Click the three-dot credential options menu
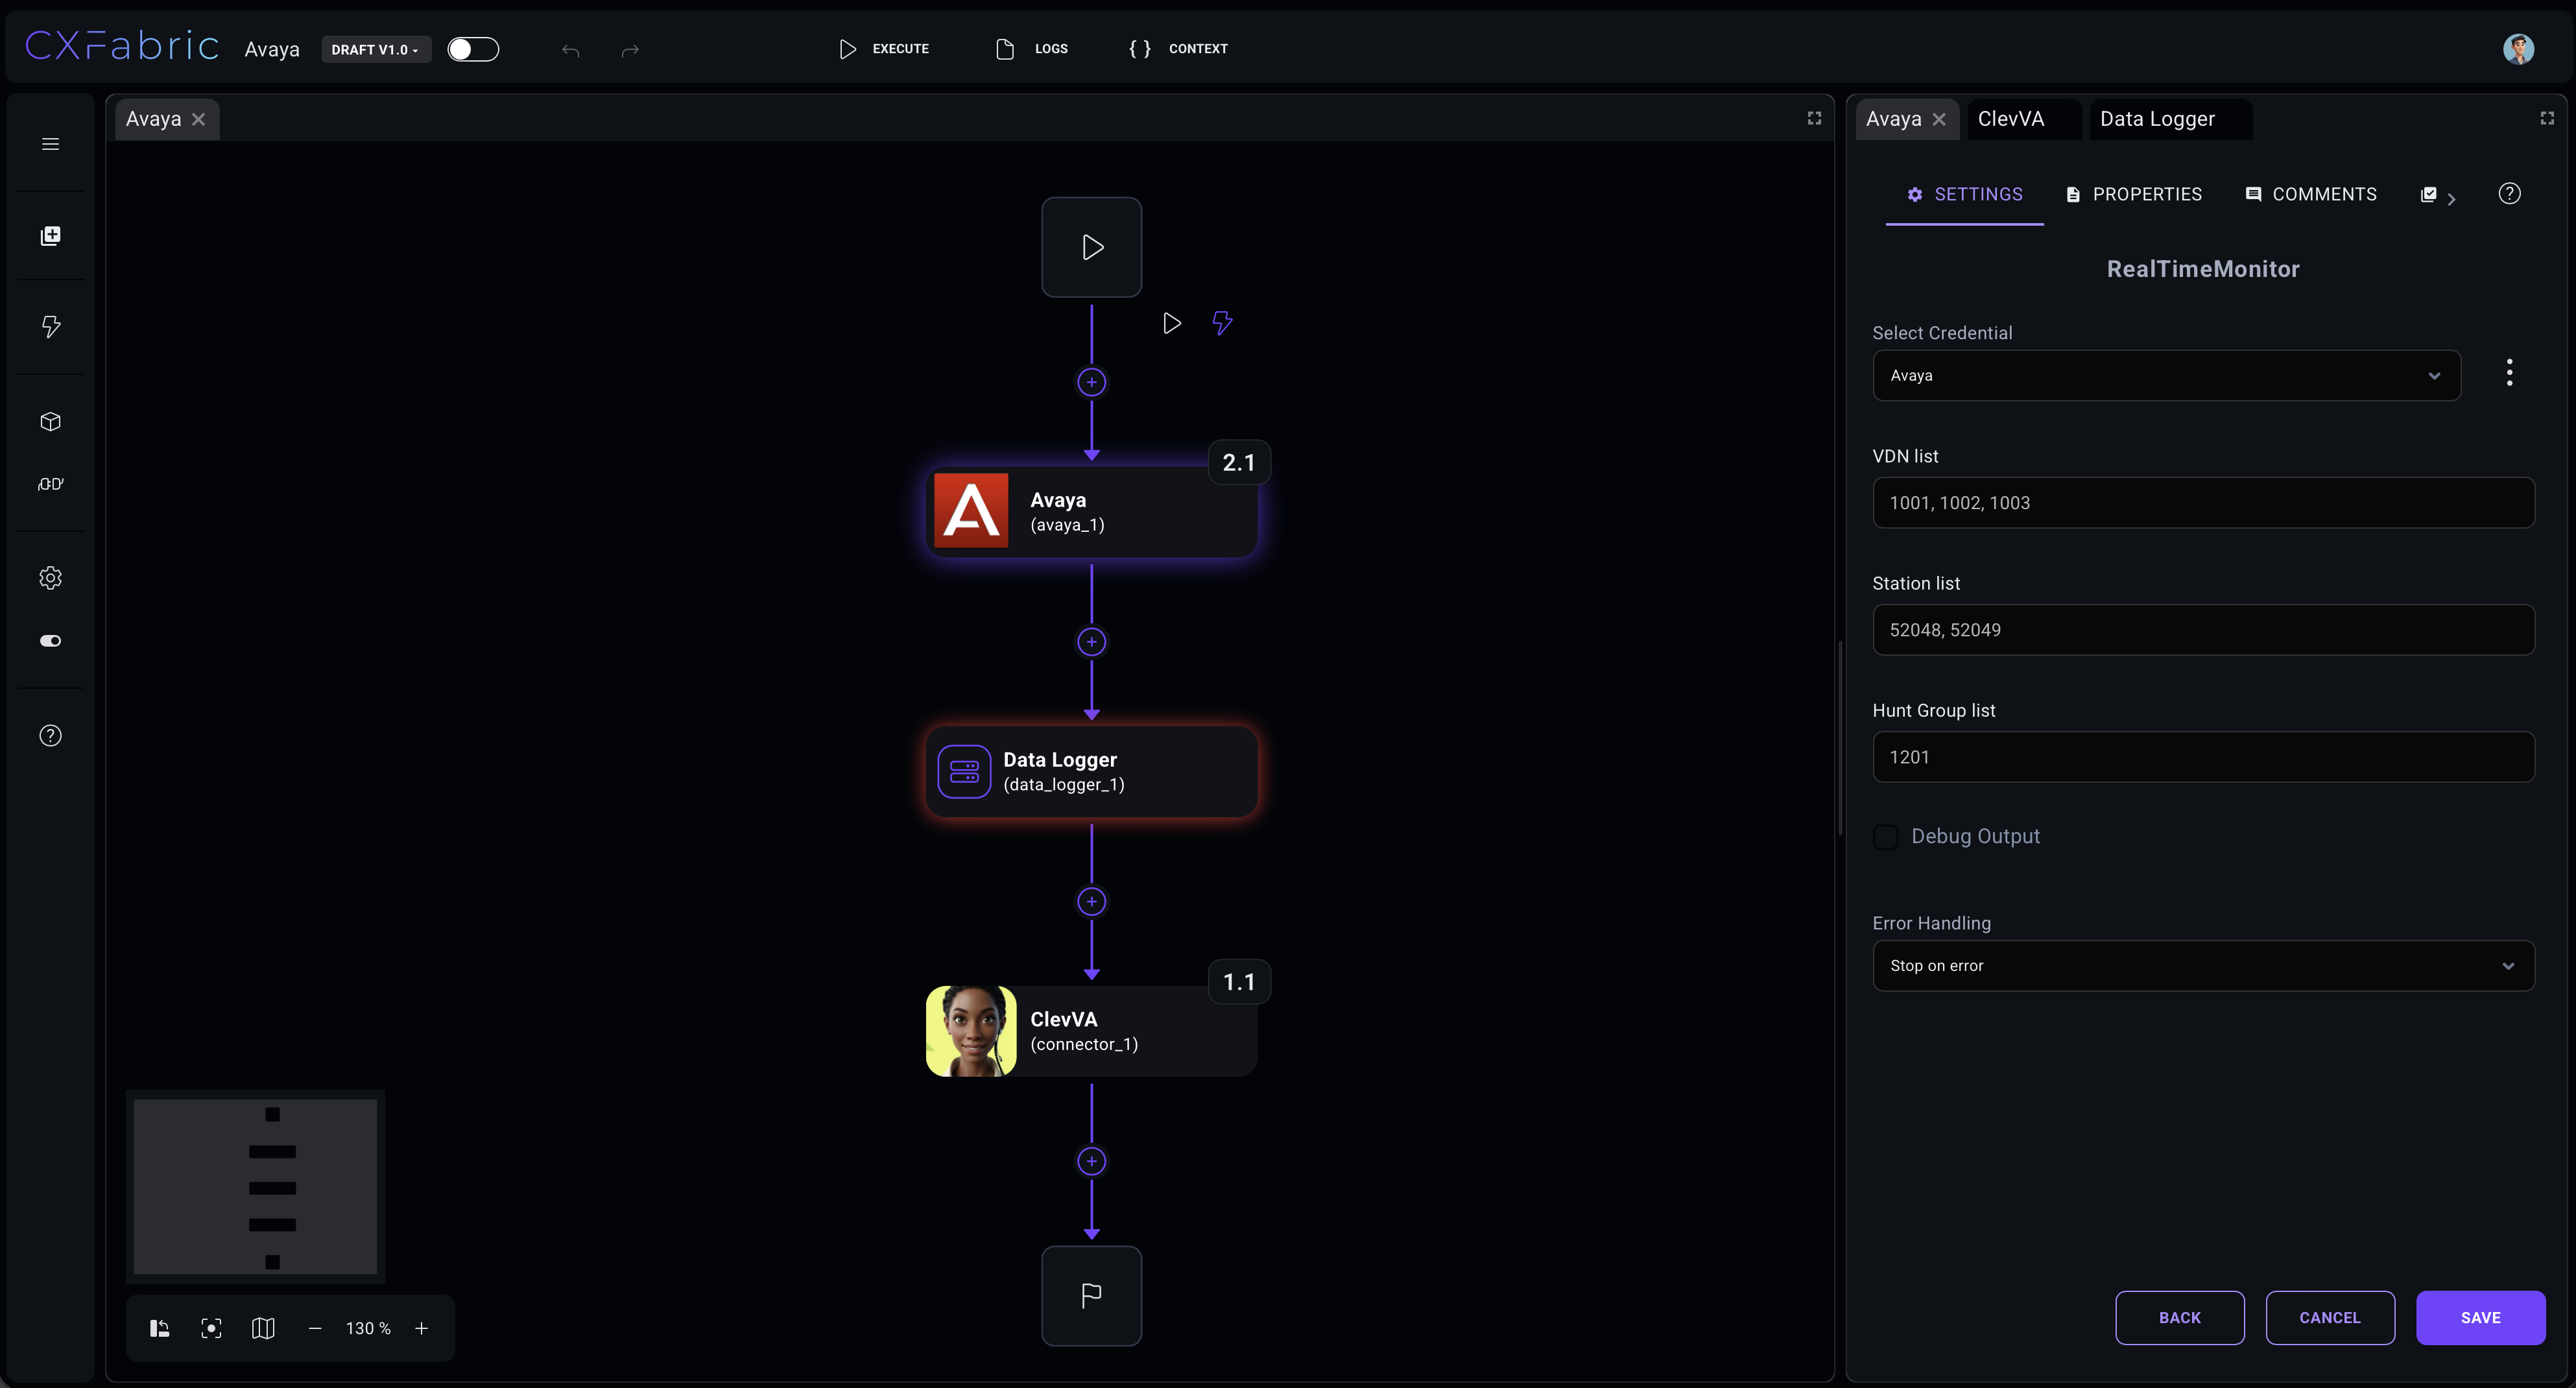Viewport: 2576px width, 1388px height. 2508,373
